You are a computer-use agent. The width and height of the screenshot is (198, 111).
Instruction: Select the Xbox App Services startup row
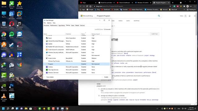76,70
